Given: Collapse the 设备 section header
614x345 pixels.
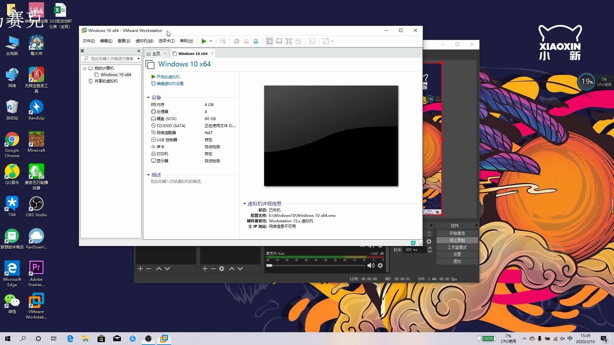Looking at the screenshot, I should (148, 97).
